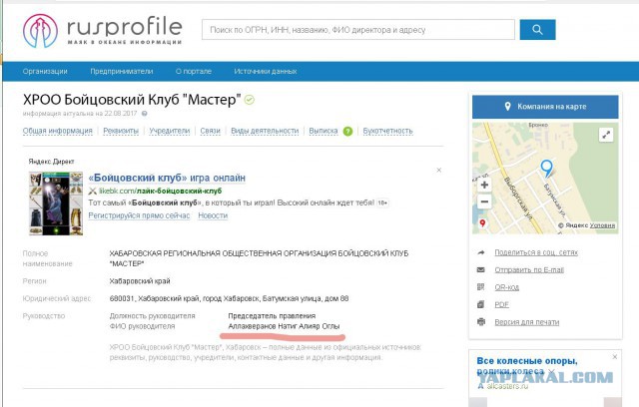Click the Компания на карте header button

pos(545,107)
